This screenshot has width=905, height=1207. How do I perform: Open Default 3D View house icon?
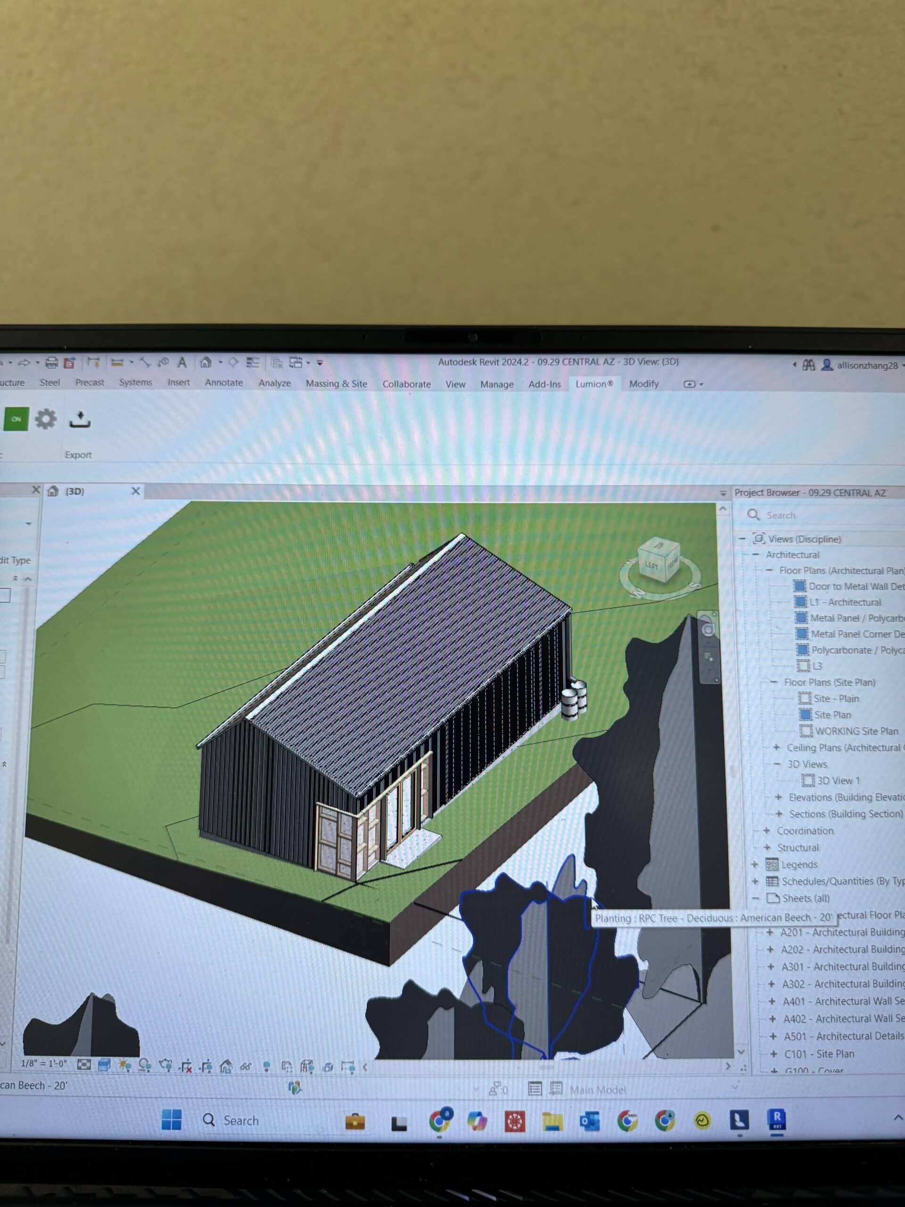tap(206, 362)
